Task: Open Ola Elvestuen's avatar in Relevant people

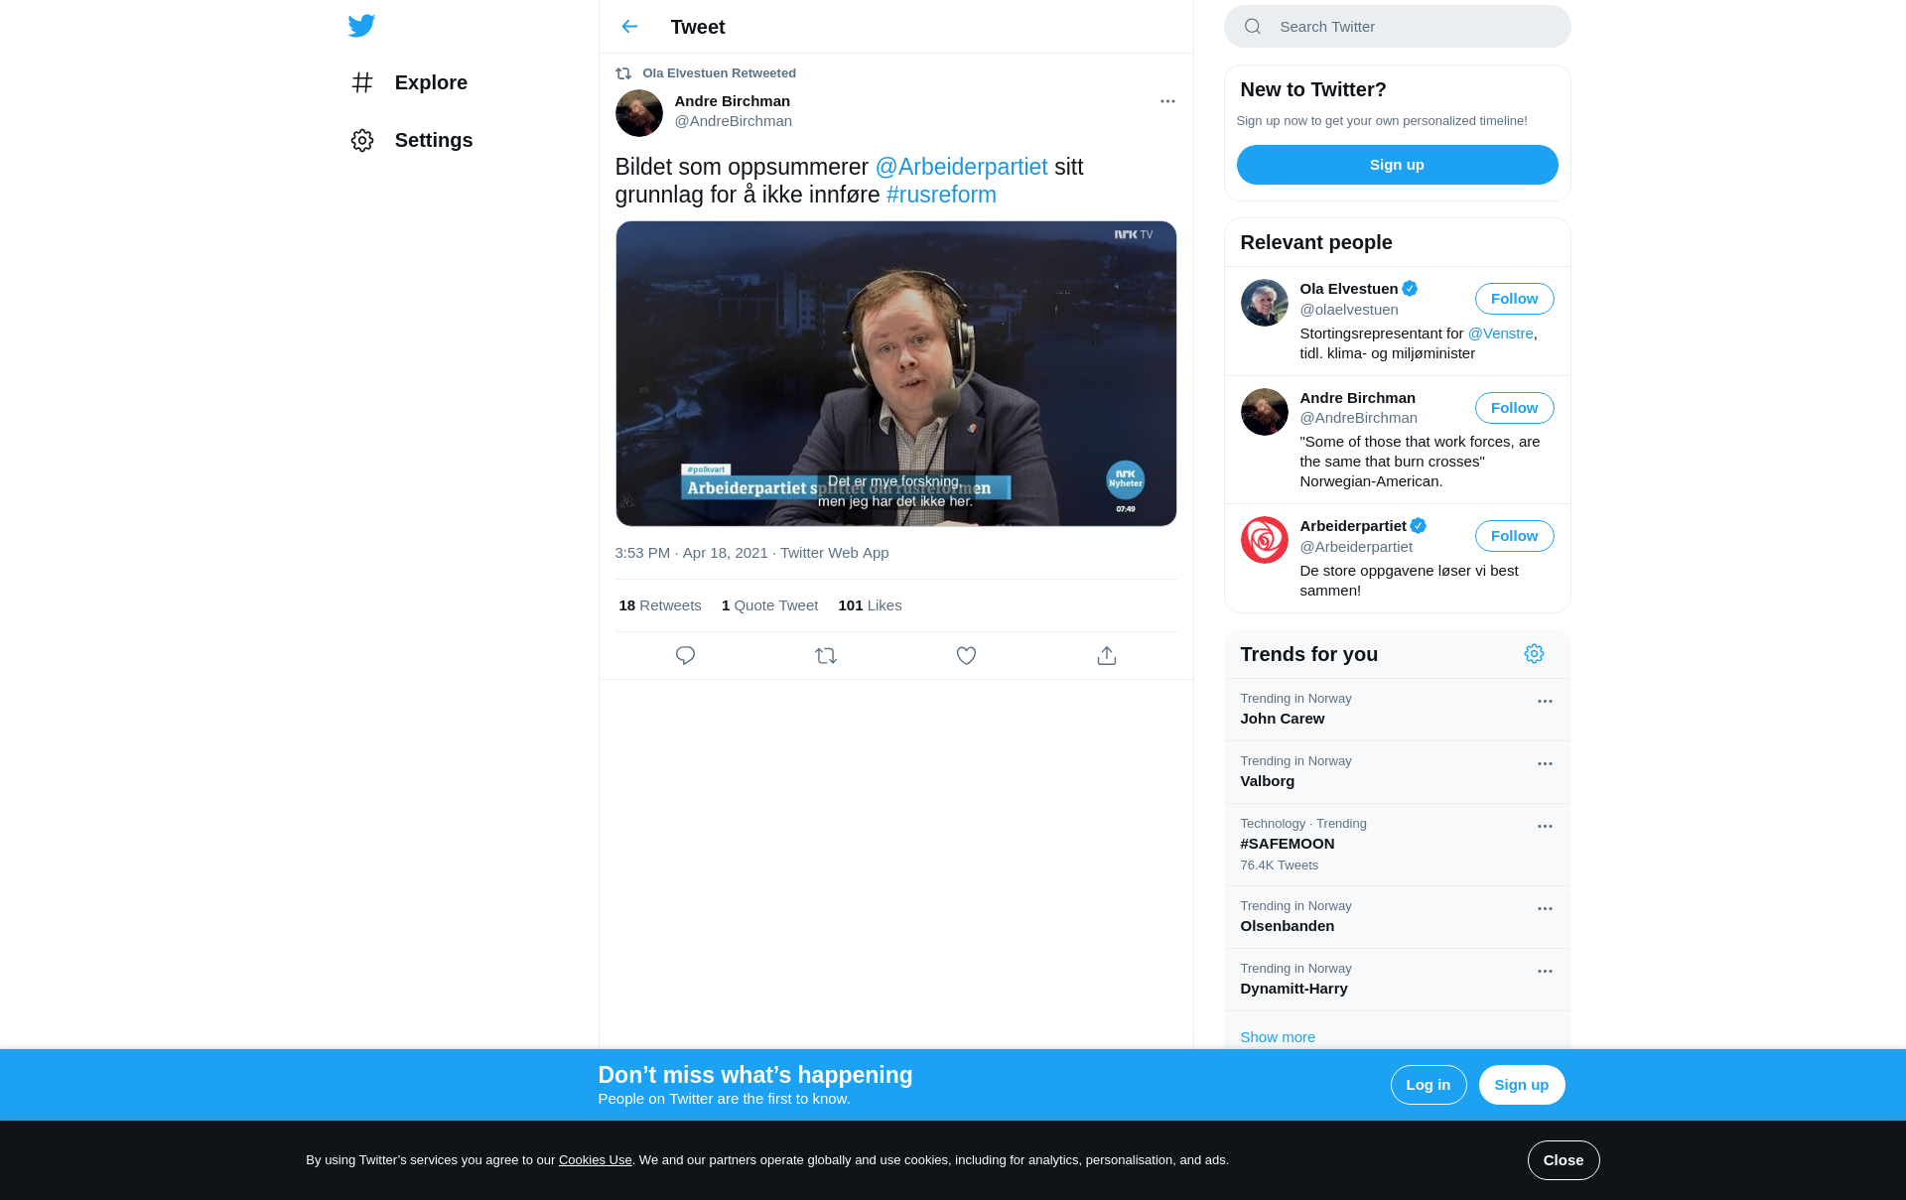Action: tap(1265, 303)
